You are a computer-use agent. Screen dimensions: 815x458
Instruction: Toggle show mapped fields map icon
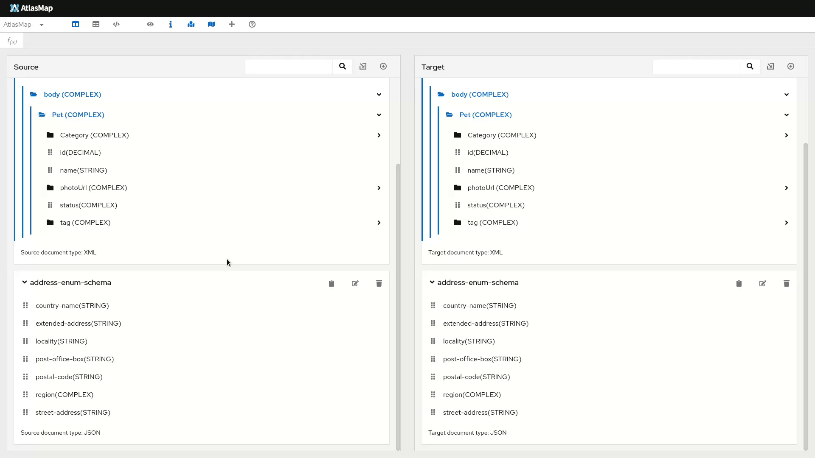[191, 25]
